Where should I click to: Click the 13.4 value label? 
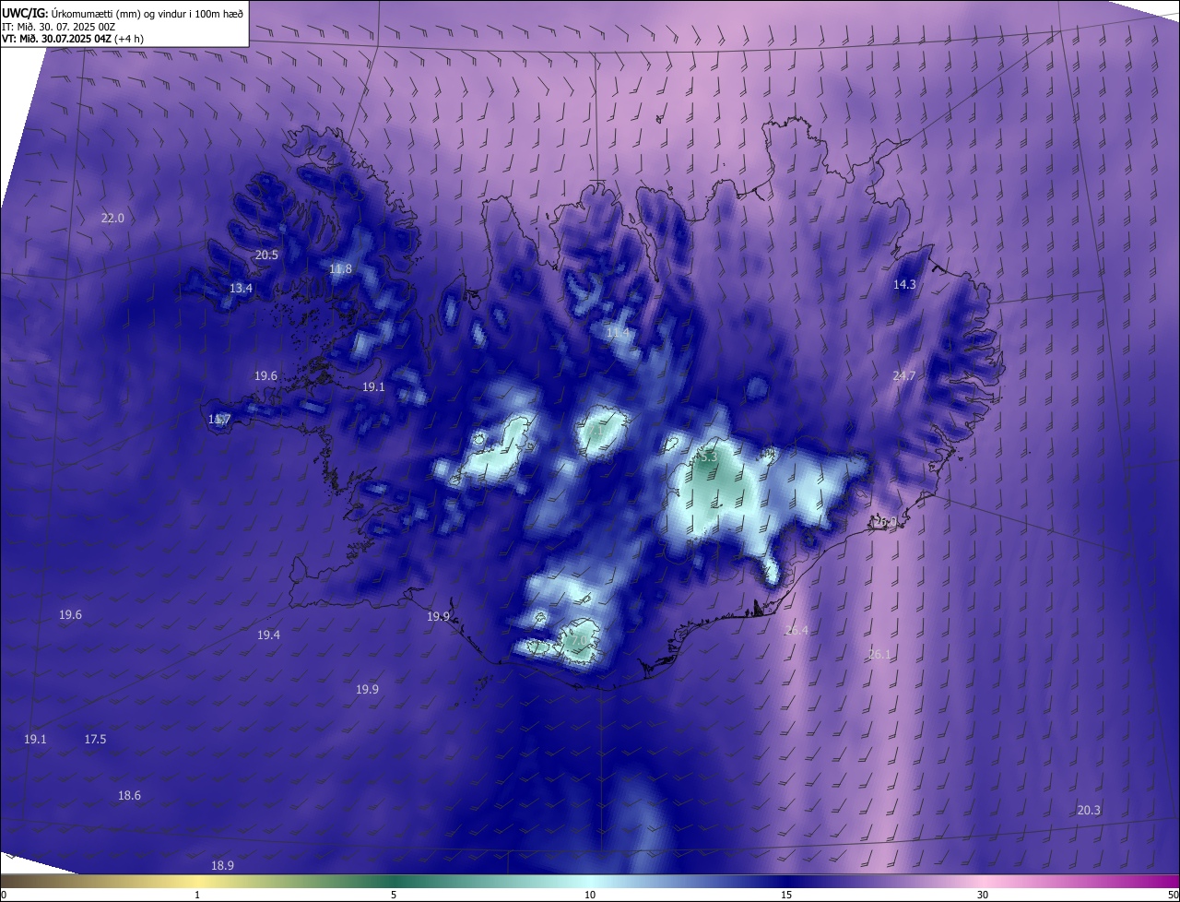tap(241, 288)
